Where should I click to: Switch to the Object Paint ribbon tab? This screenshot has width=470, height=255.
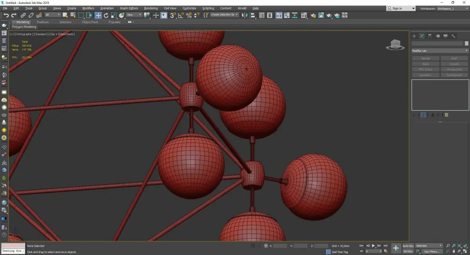(x=90, y=22)
